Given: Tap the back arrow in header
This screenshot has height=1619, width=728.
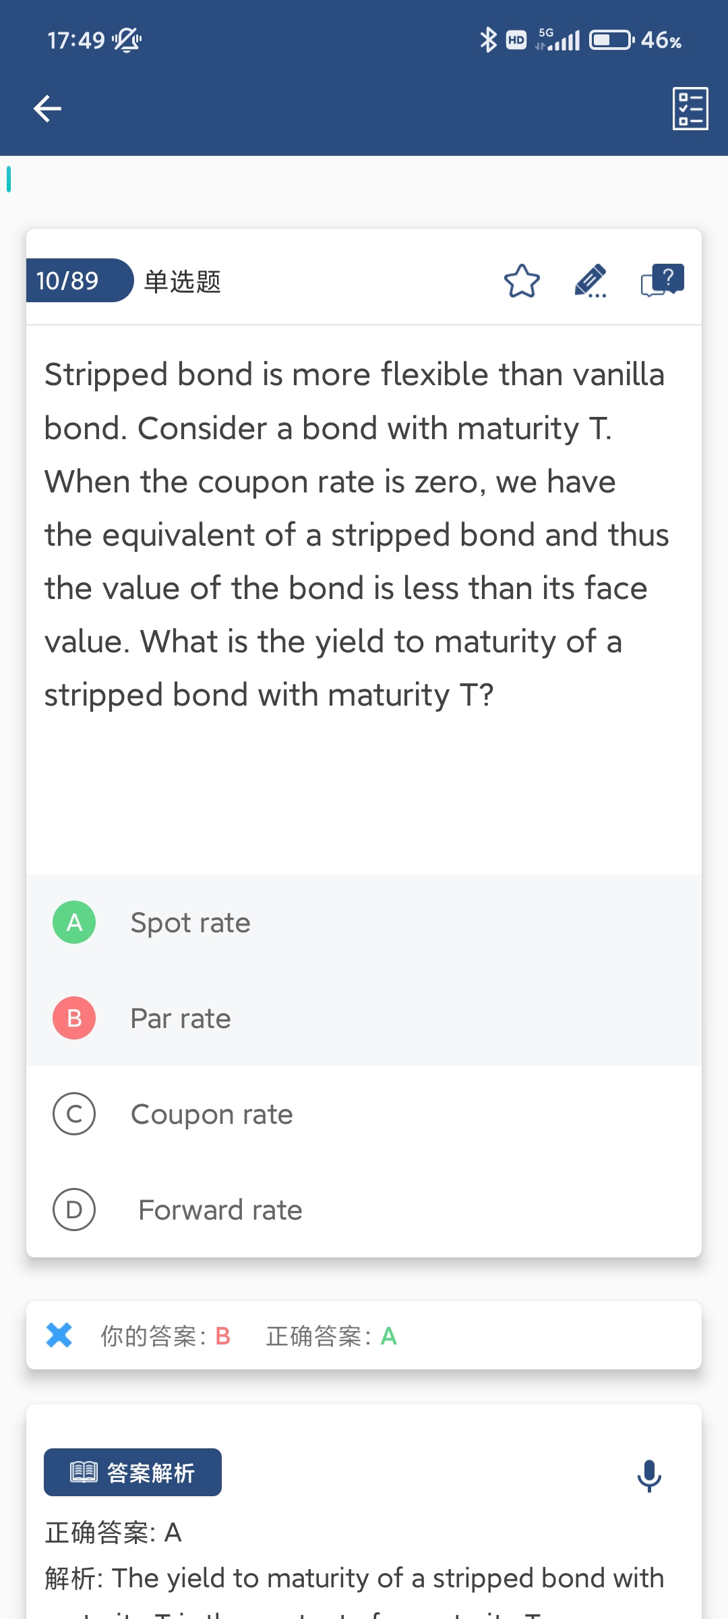Looking at the screenshot, I should tap(47, 109).
